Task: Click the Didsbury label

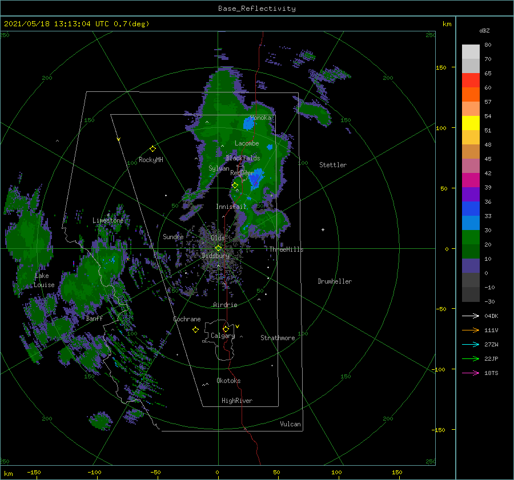Action: click(215, 256)
